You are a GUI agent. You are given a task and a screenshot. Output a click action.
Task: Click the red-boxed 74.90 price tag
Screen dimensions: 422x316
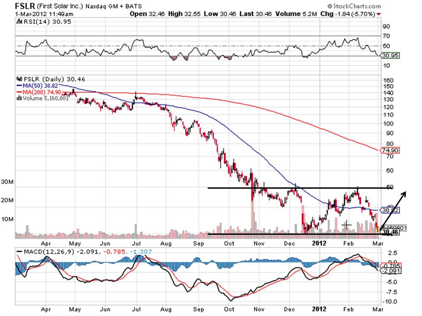coord(390,150)
